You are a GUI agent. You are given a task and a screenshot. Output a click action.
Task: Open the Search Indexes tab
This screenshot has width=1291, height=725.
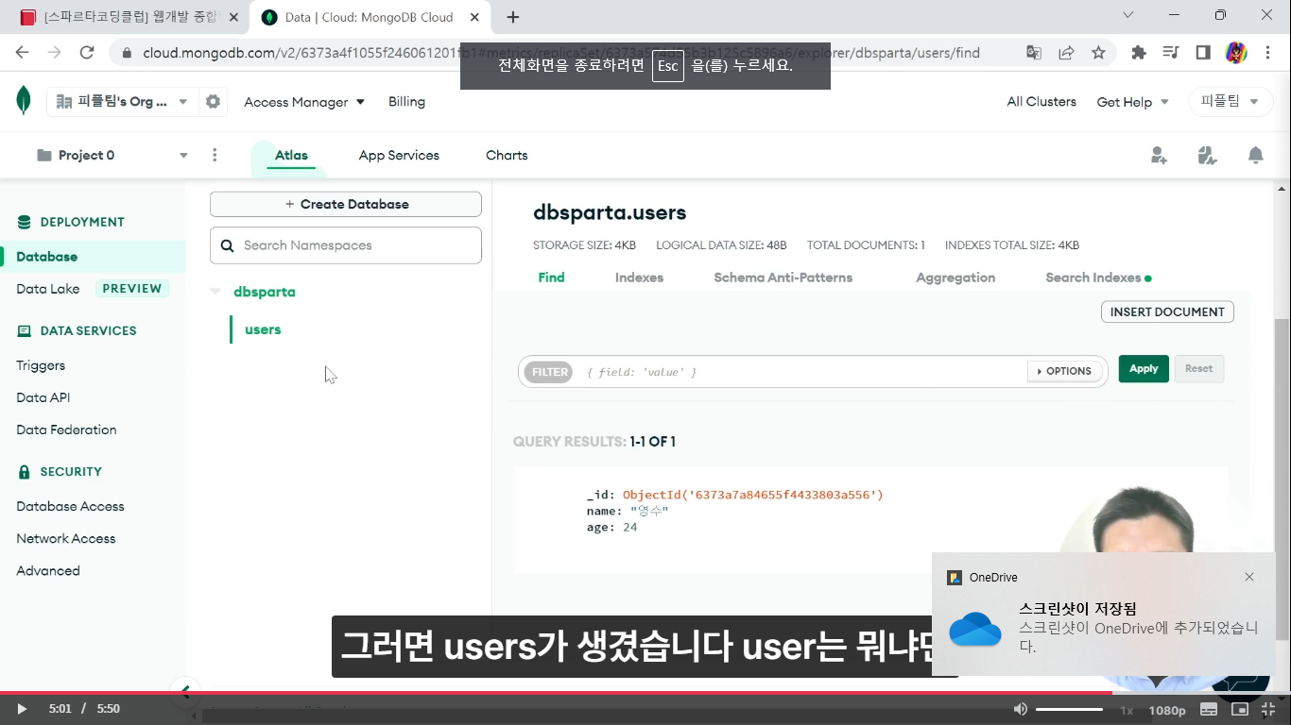click(1098, 278)
